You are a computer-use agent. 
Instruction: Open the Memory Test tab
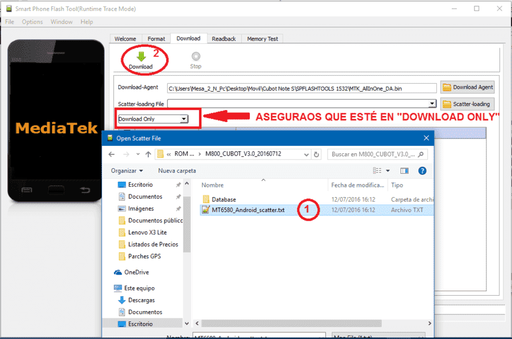click(262, 39)
